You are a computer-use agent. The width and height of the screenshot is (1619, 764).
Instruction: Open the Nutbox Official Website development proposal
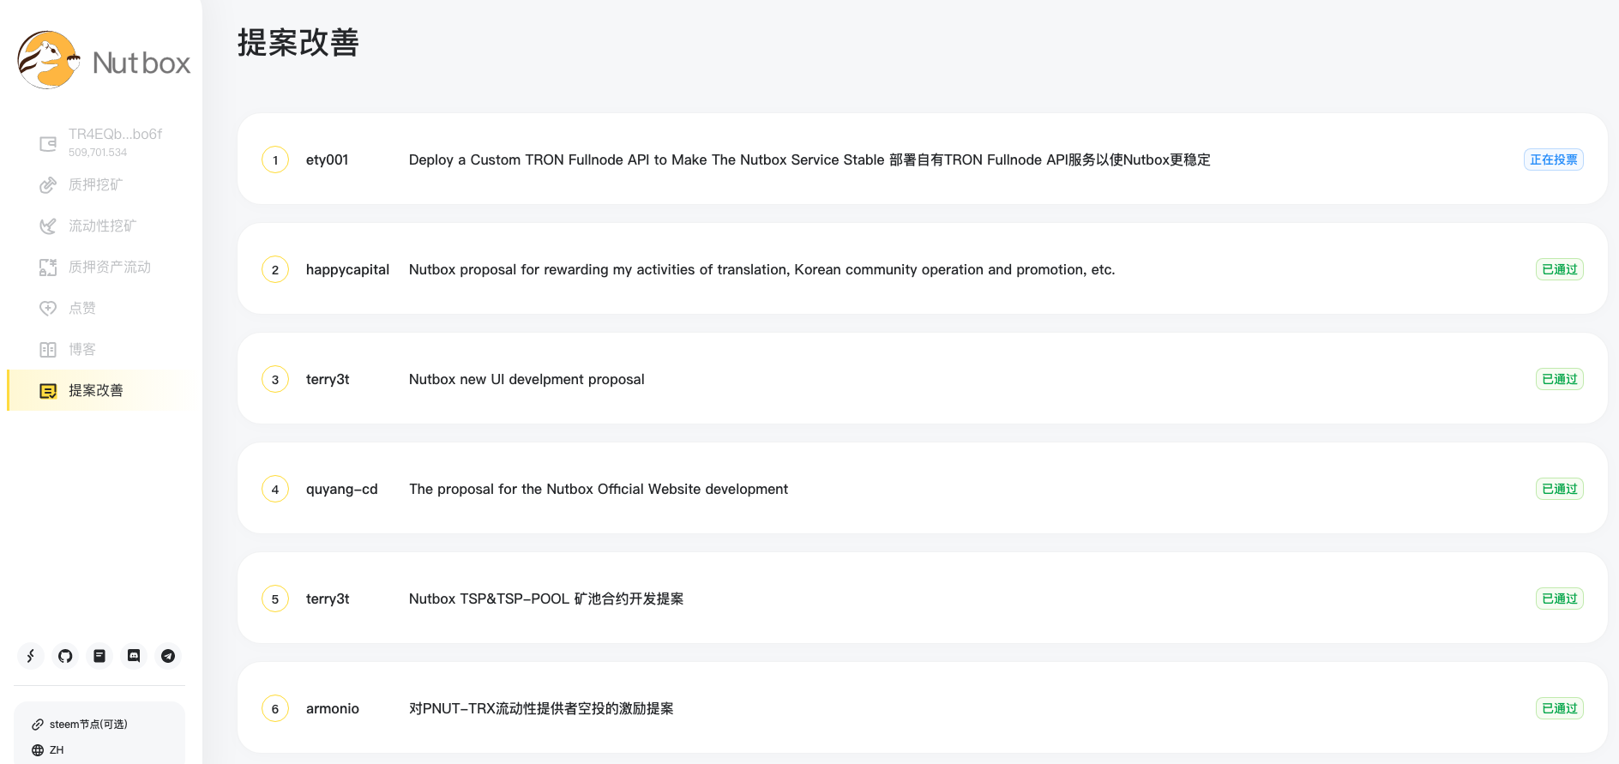point(599,489)
